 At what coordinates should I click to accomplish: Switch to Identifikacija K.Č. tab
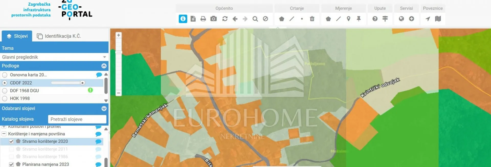[x=59, y=36]
